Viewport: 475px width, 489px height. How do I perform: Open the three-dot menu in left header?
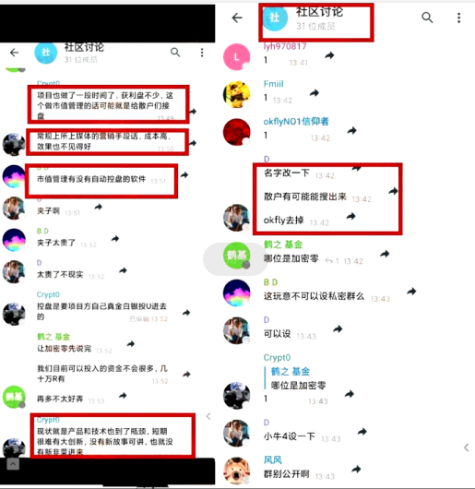pyautogui.click(x=202, y=53)
